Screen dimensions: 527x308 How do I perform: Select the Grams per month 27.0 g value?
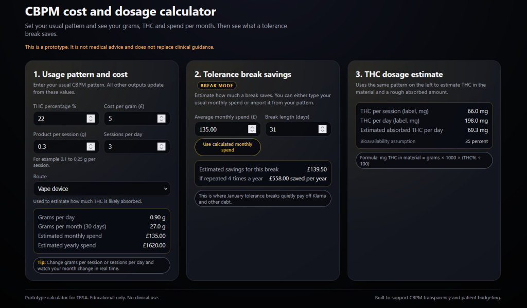(x=157, y=226)
